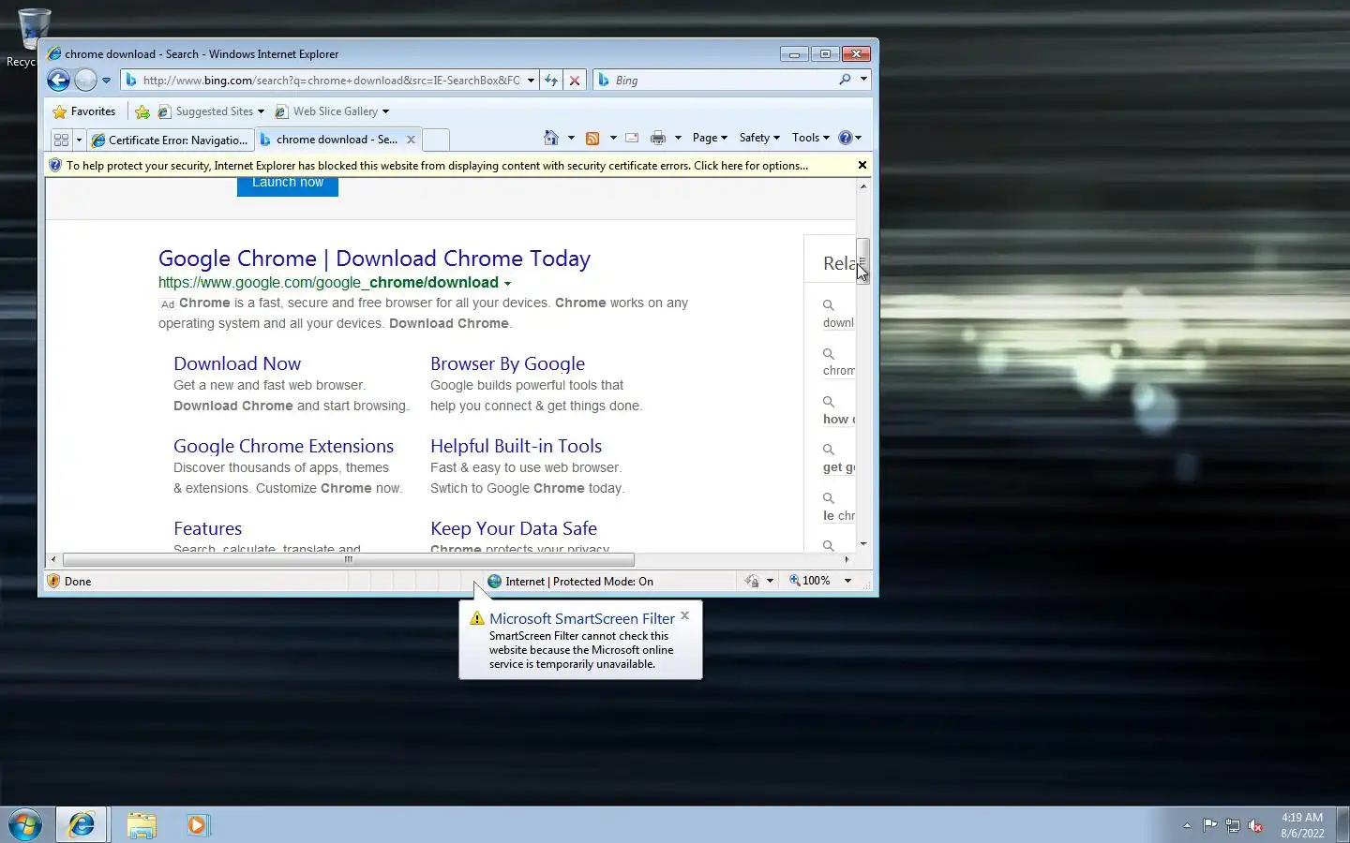This screenshot has height=843, width=1350.
Task: Open the Windows Start button
Action: click(x=25, y=825)
